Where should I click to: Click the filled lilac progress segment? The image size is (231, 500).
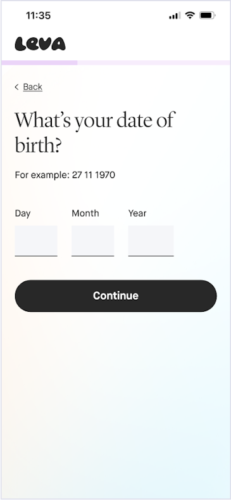[39, 63]
